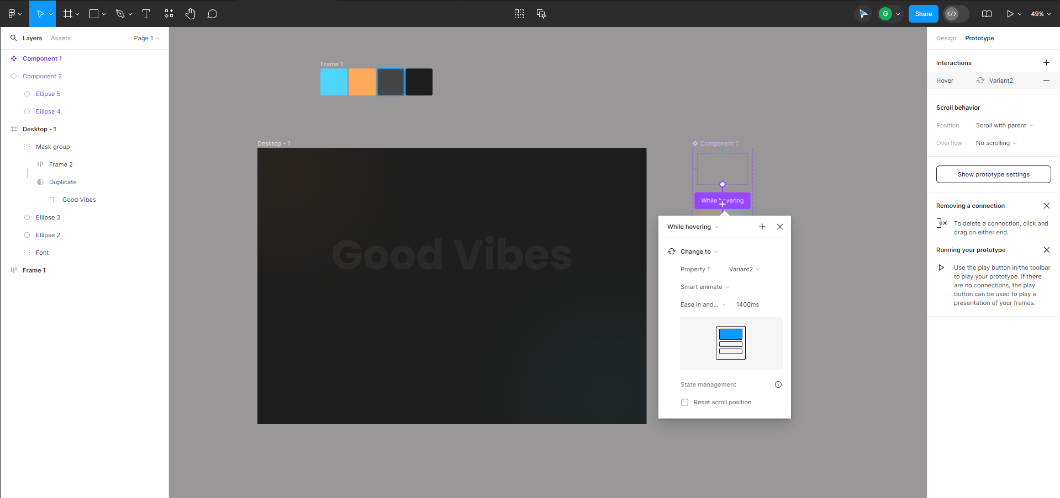Switch to the Assets tab
Image resolution: width=1060 pixels, height=498 pixels.
click(x=60, y=38)
